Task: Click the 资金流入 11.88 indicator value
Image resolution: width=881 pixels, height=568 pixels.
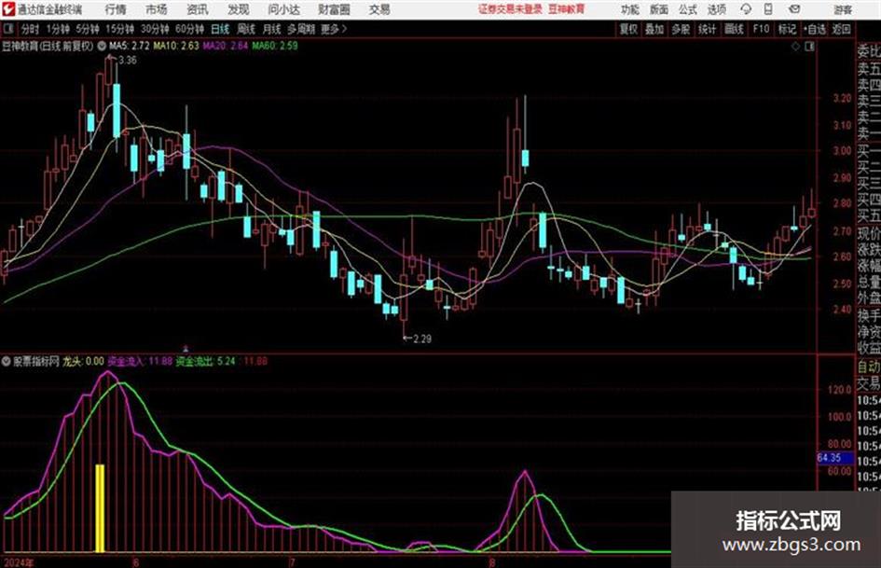Action: pyautogui.click(x=139, y=361)
